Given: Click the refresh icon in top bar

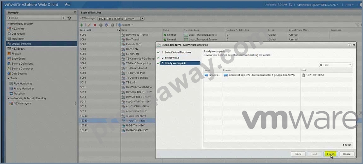Looking at the screenshot, I should click(291, 5).
